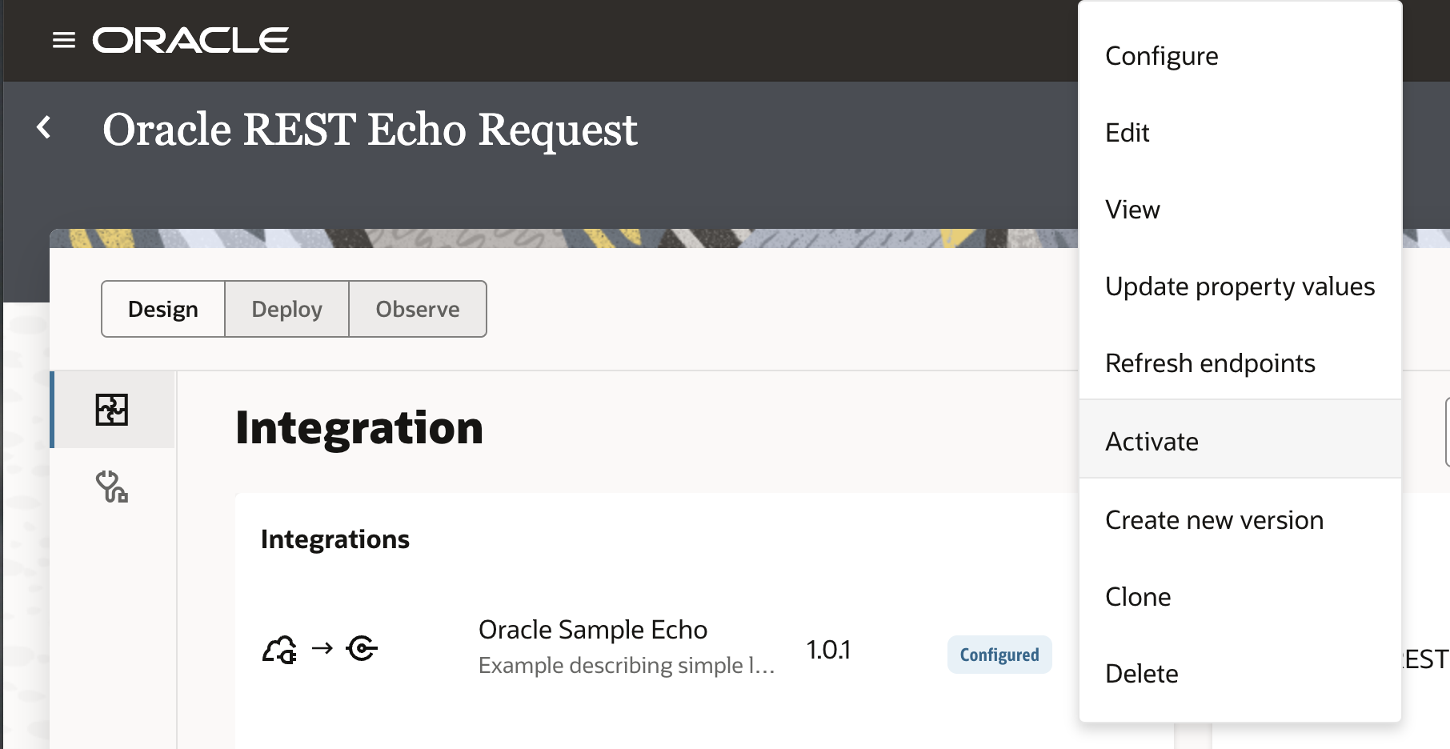Choose Create new version menu item
This screenshot has height=749, width=1450.
click(x=1214, y=520)
